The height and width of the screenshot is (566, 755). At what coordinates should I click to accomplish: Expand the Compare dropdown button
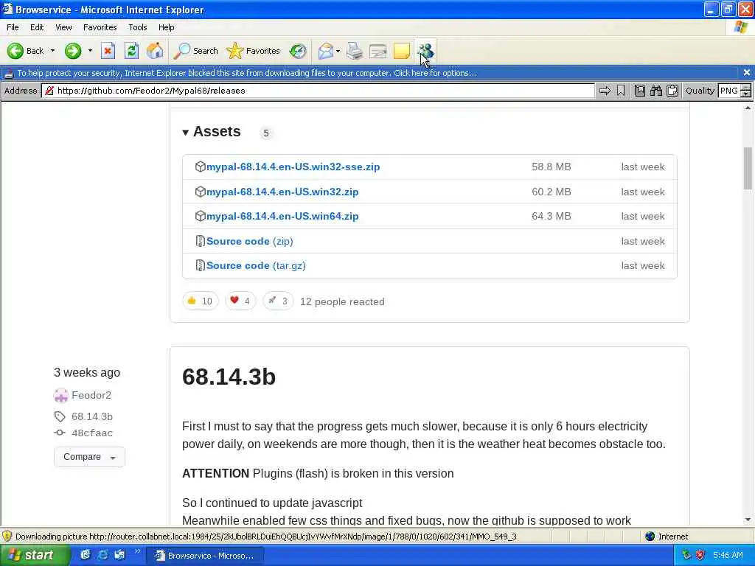point(89,457)
